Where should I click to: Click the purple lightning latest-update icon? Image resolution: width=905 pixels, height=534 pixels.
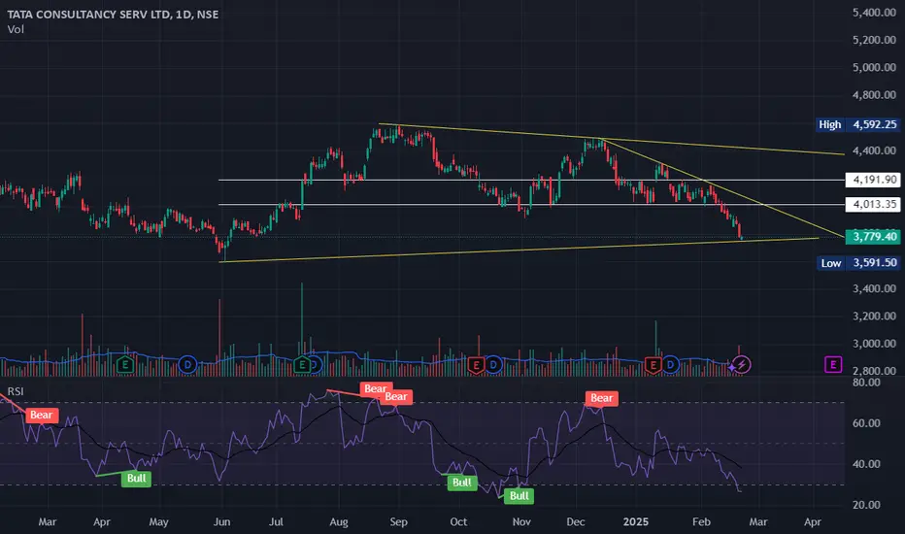742,365
